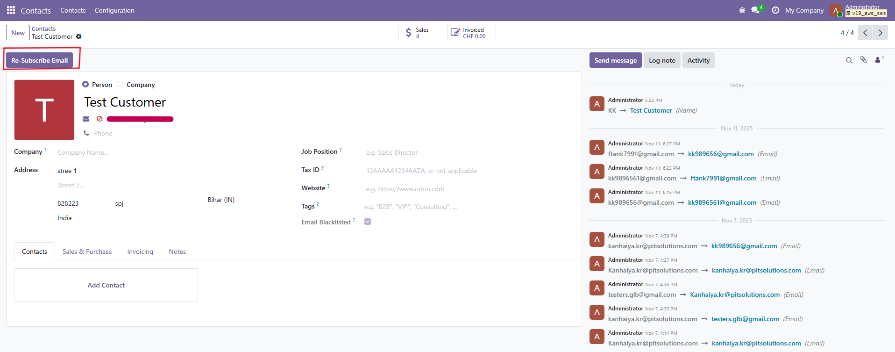Select the Person radio button
Screen dimensions: 895x352
(x=85, y=85)
